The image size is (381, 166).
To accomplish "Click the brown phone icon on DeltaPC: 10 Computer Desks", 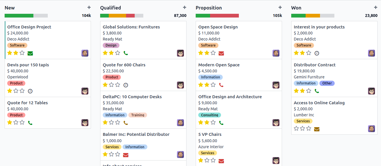I will (126, 123).
